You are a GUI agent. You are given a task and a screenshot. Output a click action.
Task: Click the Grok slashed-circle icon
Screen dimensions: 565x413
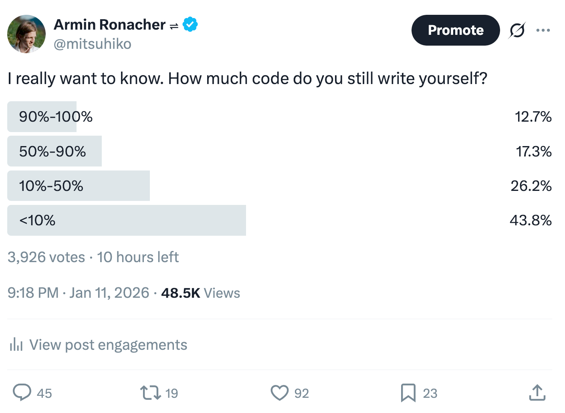pyautogui.click(x=517, y=30)
